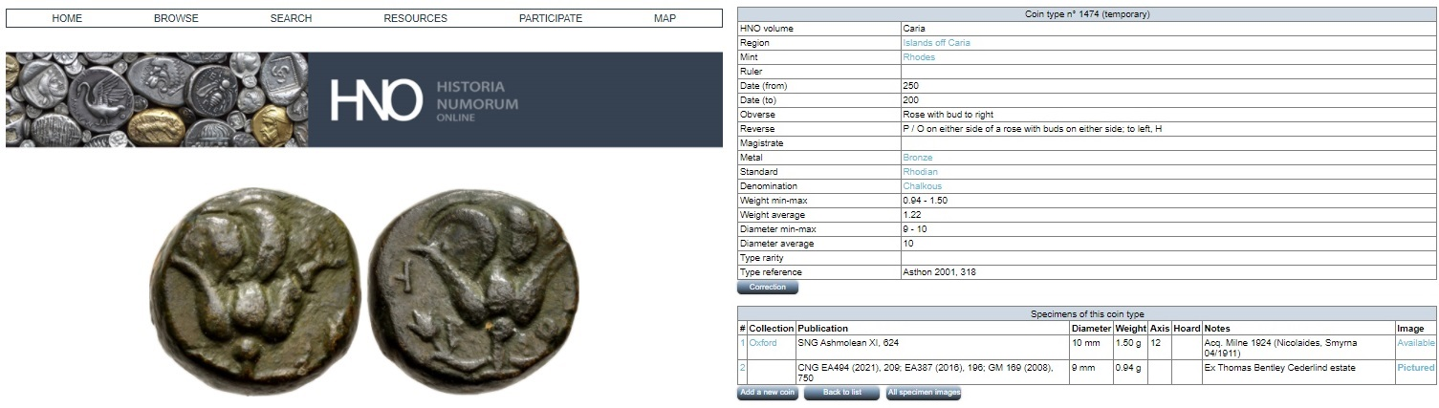Click the coin collage banner image
This screenshot has width=1439, height=408.
pyautogui.click(x=157, y=99)
